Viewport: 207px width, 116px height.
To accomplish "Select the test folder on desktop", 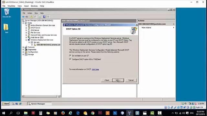I will (6, 28).
